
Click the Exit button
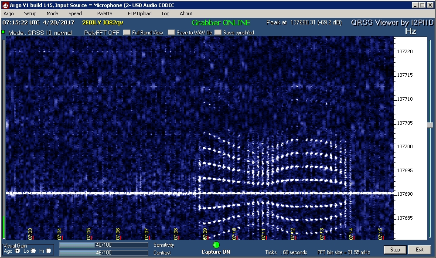tap(419, 250)
